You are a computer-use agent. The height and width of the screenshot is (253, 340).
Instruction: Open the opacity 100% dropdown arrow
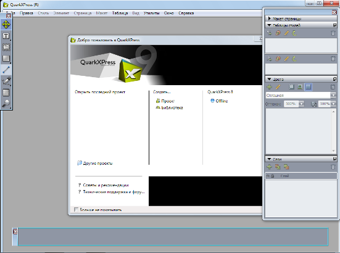click(x=333, y=104)
